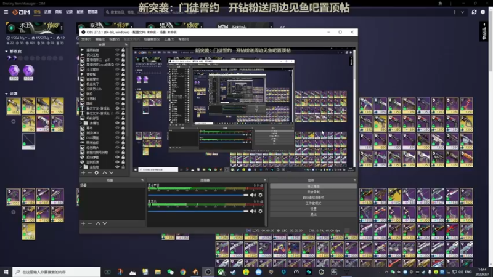The width and height of the screenshot is (493, 277).
Task: Open OBS 帮助 menu
Action: pyautogui.click(x=184, y=39)
